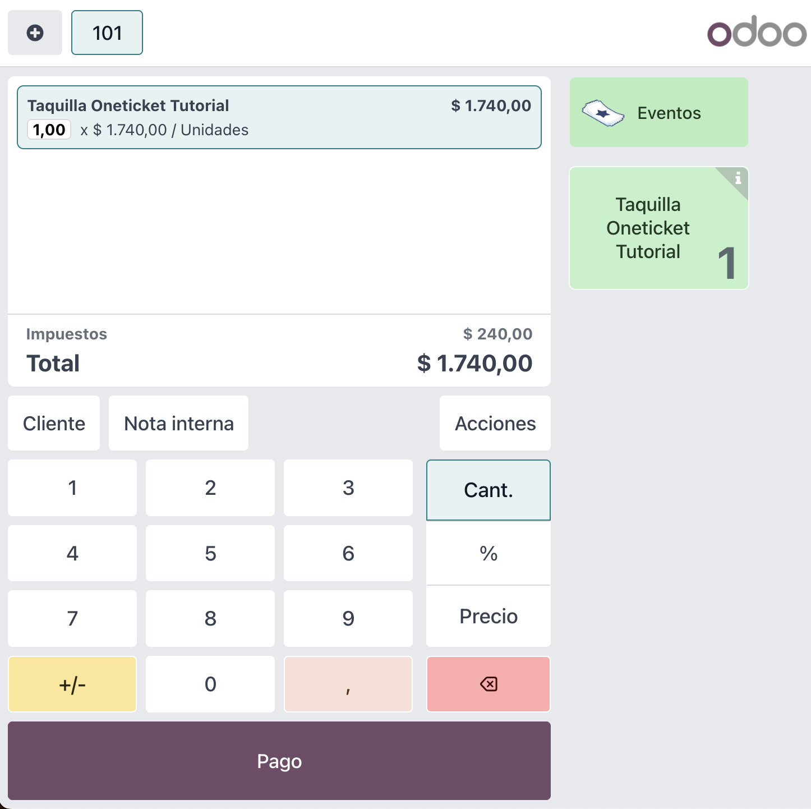
Task: Click the Odoo logo
Action: click(x=756, y=33)
